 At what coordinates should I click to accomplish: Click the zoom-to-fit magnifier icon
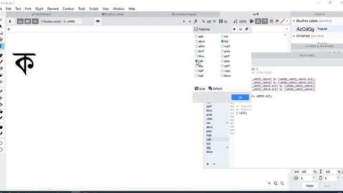pos(282,183)
